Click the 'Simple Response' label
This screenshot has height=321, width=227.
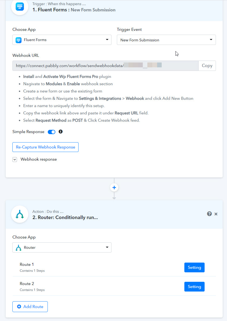click(28, 132)
